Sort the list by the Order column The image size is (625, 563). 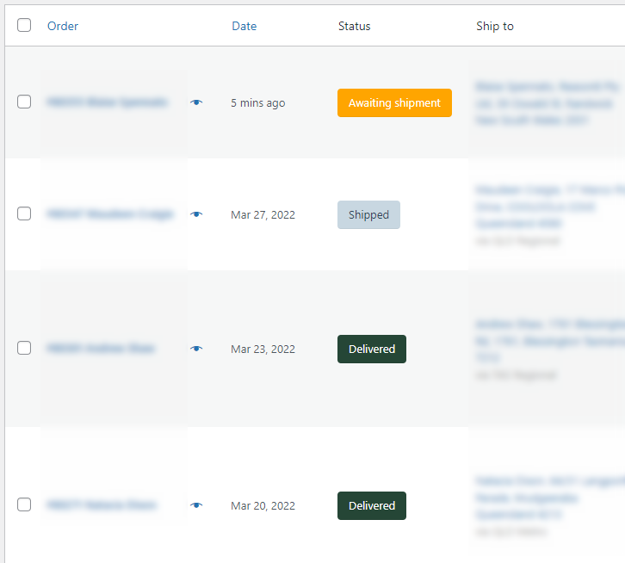63,26
